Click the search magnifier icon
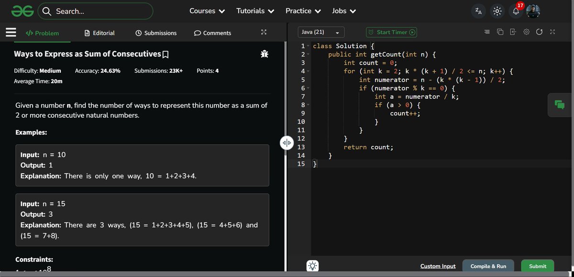 coord(46,11)
